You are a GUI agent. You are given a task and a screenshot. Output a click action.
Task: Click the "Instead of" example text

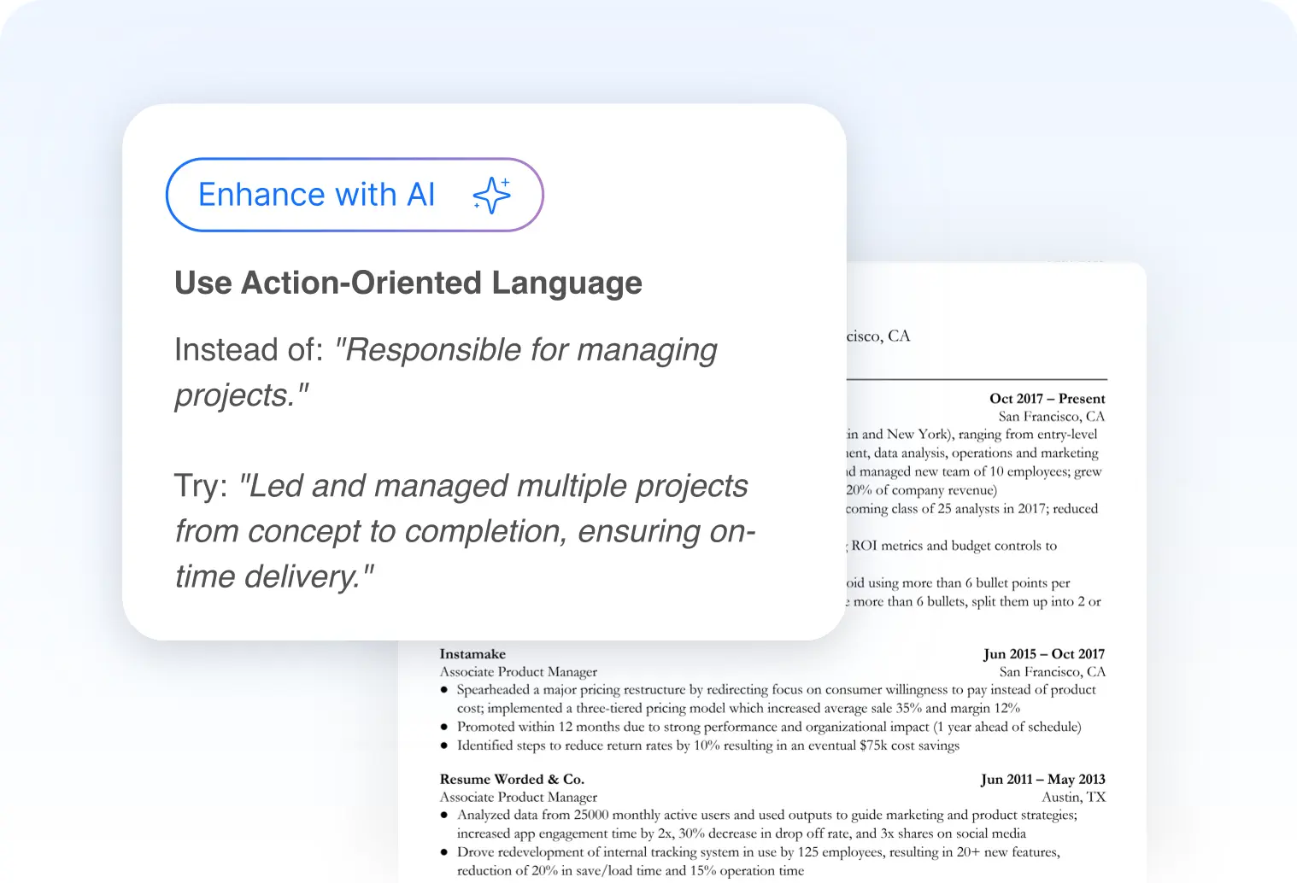445,372
